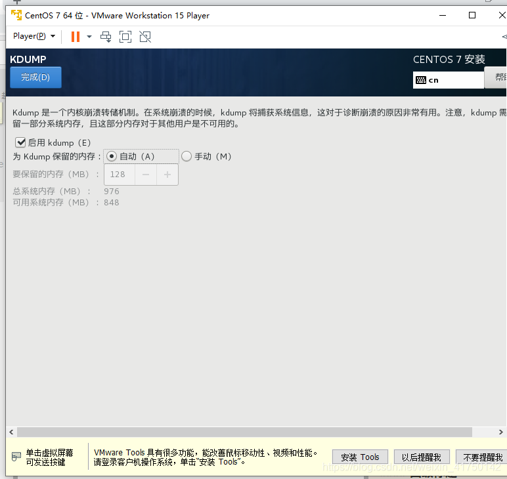Click the horizontal scrollbar left arrow

(x=11, y=432)
